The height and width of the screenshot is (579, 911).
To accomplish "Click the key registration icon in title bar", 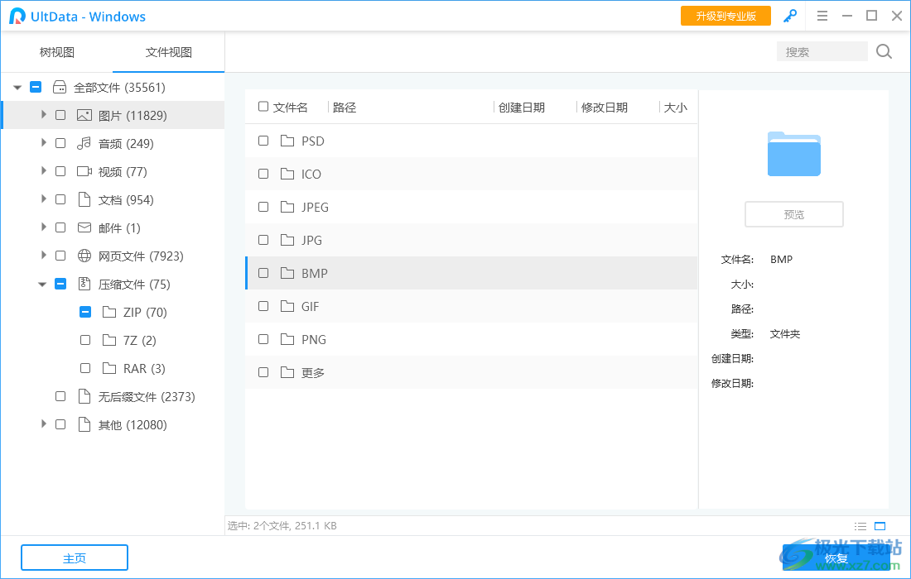I will [789, 16].
